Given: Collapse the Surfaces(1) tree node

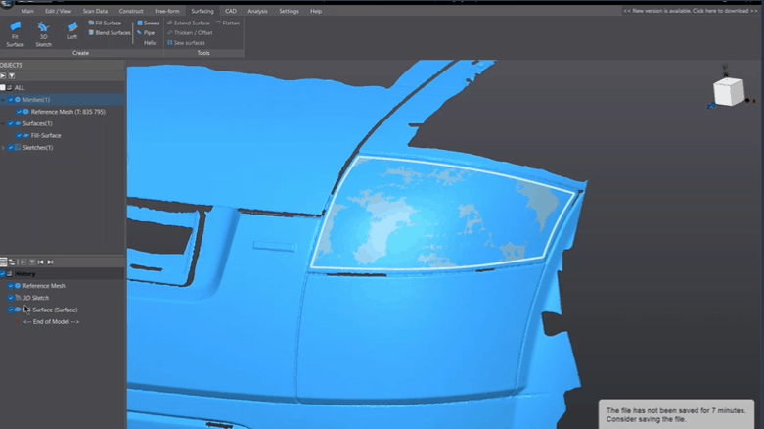Looking at the screenshot, I should pos(4,123).
